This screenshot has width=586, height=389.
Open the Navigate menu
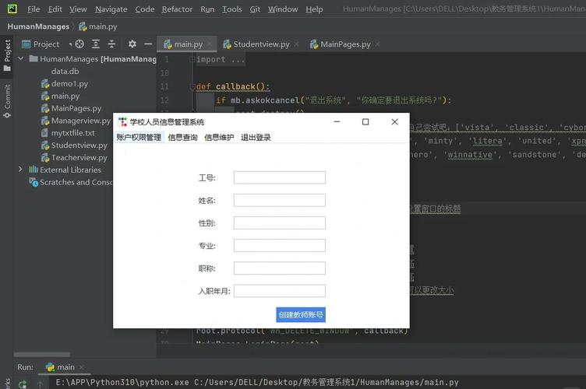[x=111, y=9]
